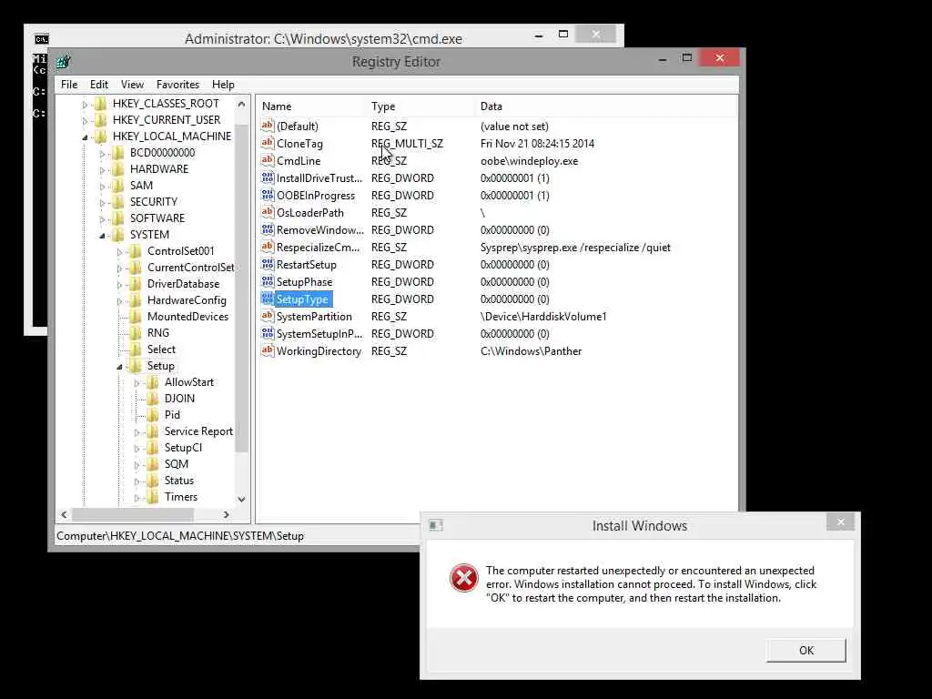The image size is (932, 699).
Task: Select the BCD00000000 key
Action: pyautogui.click(x=162, y=153)
